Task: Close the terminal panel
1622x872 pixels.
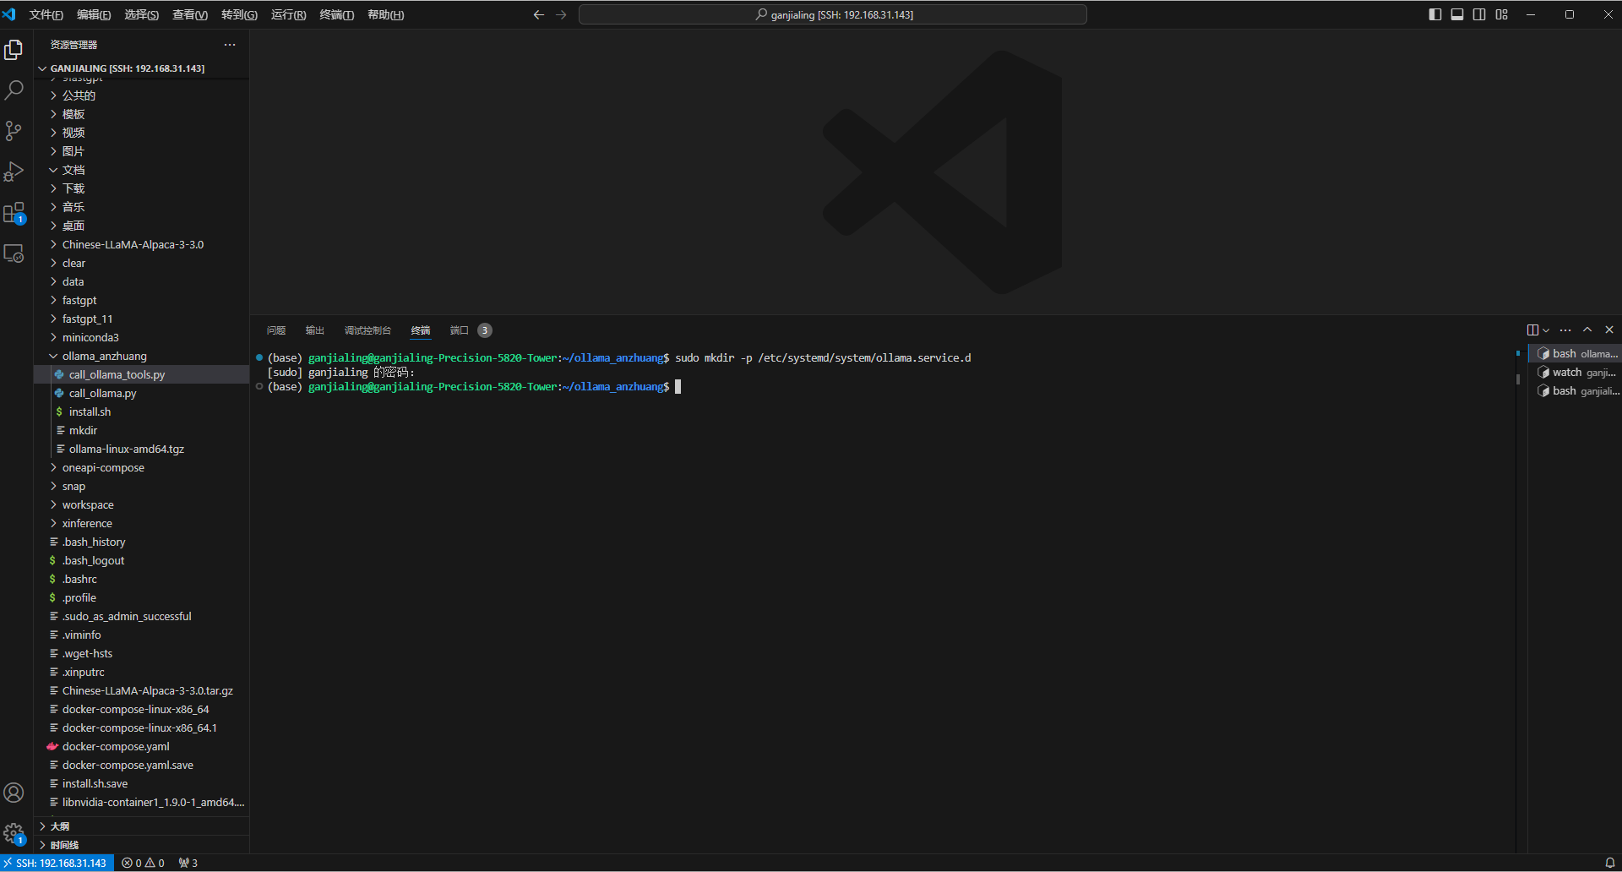Action: pos(1609,330)
